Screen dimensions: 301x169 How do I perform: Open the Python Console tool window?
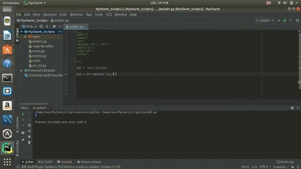(89, 162)
